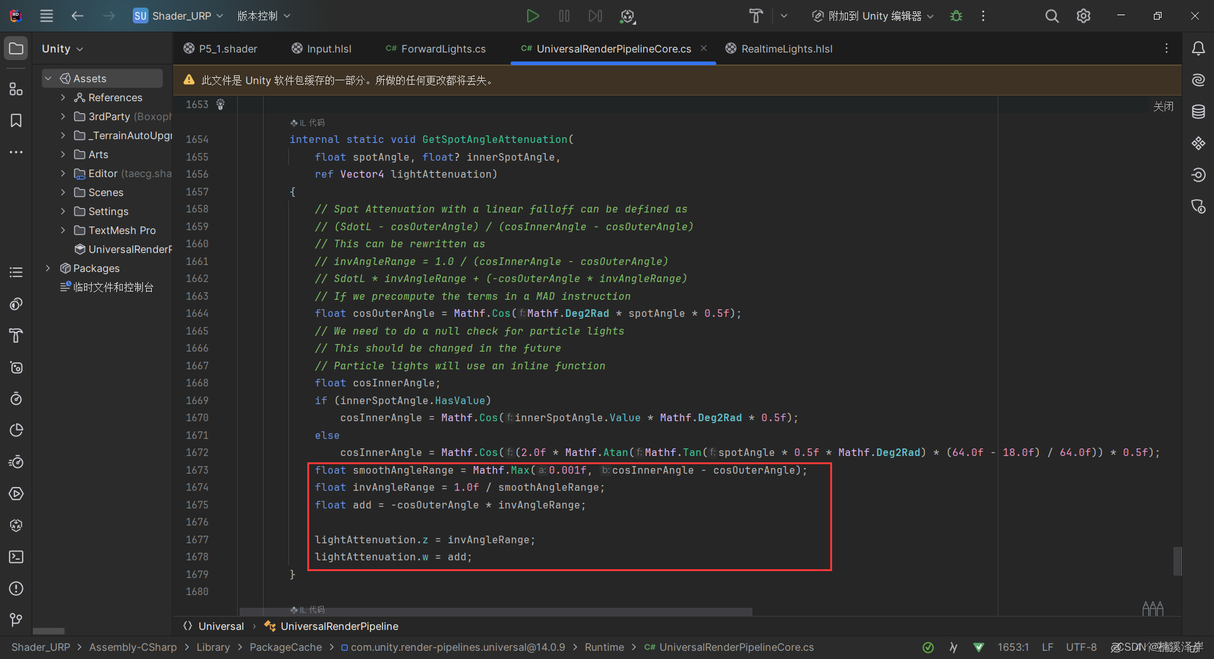Click the editor horizontal scrollbar
The image size is (1214, 659).
pyautogui.click(x=496, y=612)
